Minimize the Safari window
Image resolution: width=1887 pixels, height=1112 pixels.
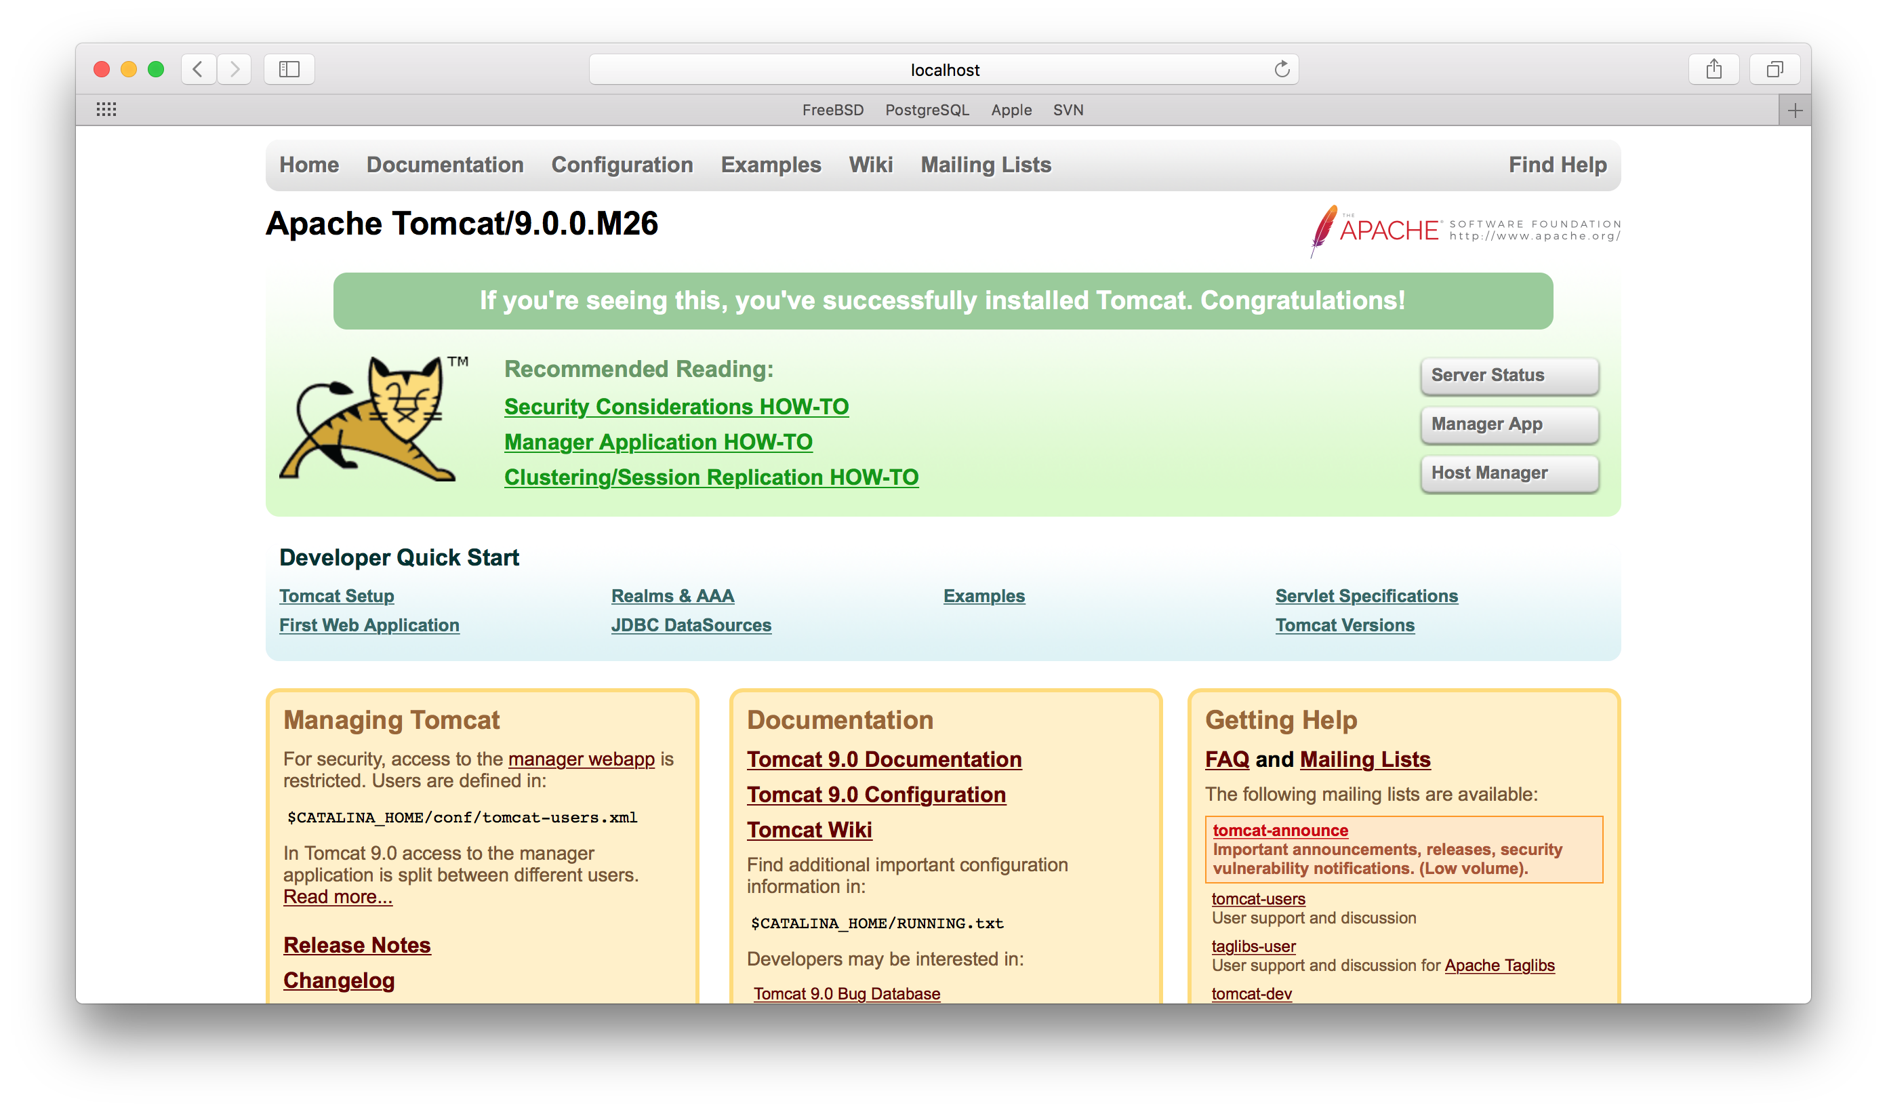(x=129, y=70)
